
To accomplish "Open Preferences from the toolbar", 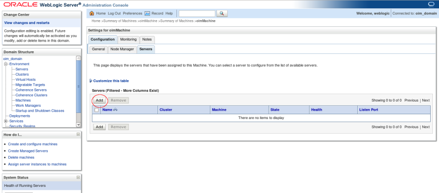I will click(x=133, y=14).
